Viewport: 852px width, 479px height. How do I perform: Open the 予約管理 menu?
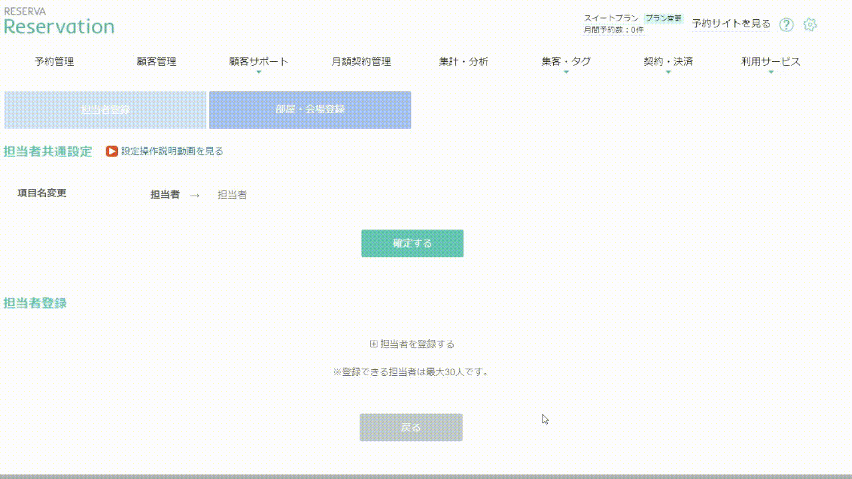coord(55,62)
